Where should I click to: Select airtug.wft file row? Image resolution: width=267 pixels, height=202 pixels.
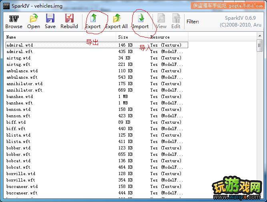(x=97, y=64)
